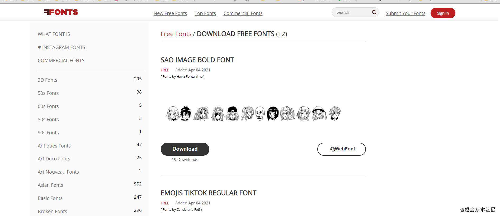Viewport: 500px width, 216px height.
Task: Click Free Fonts breadcrumb link
Action: coord(176,34)
